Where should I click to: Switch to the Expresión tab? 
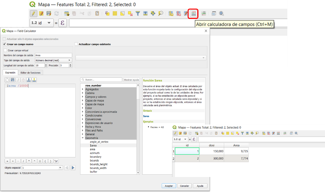10,72
